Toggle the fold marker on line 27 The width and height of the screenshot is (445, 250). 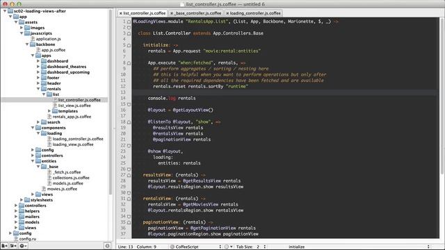pyautogui.click(x=129, y=175)
